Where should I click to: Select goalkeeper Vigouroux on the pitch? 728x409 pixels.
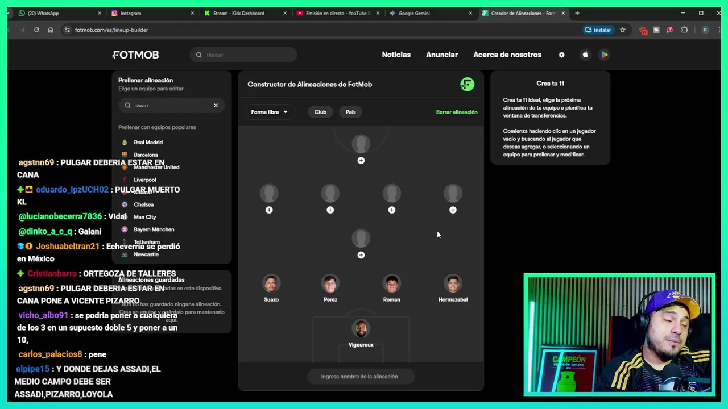(361, 334)
